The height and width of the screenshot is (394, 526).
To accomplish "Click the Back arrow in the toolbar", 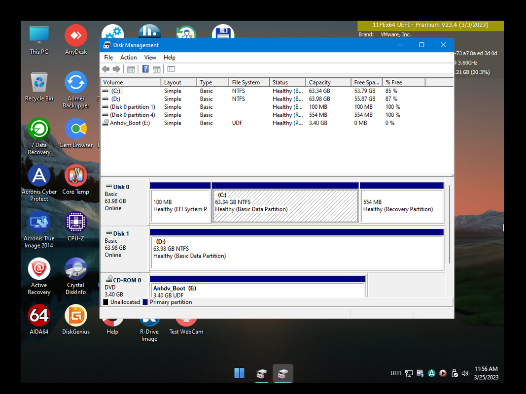I will pyautogui.click(x=105, y=69).
